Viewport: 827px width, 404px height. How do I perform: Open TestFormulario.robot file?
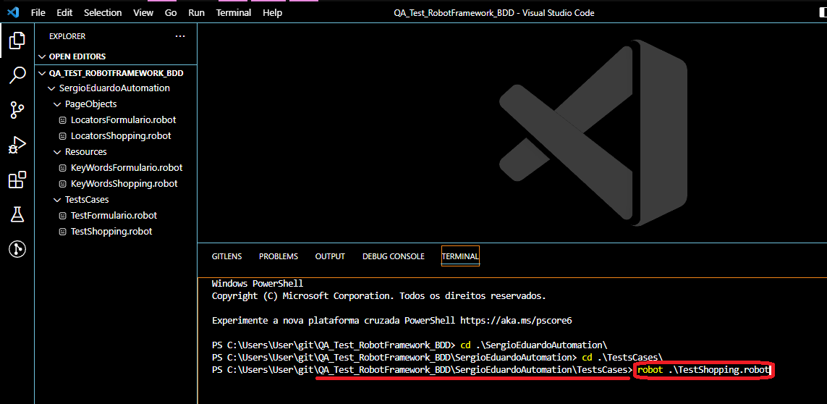pyautogui.click(x=114, y=216)
